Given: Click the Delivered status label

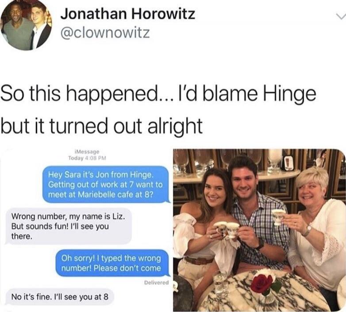Looking at the screenshot, I should 157,282.
